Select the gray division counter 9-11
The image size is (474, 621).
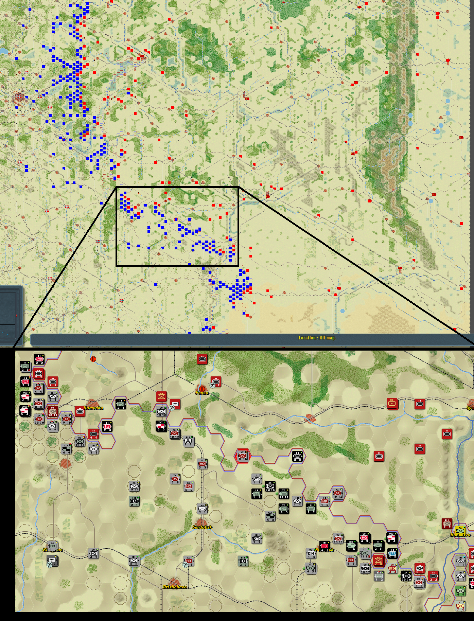tap(134, 486)
